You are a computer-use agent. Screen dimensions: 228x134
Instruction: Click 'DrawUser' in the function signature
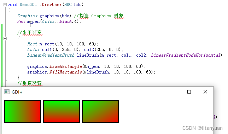point(52,5)
